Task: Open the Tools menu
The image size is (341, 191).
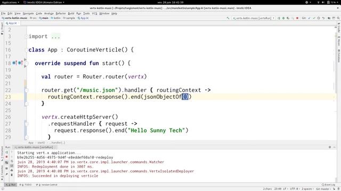Action: coord(86,13)
